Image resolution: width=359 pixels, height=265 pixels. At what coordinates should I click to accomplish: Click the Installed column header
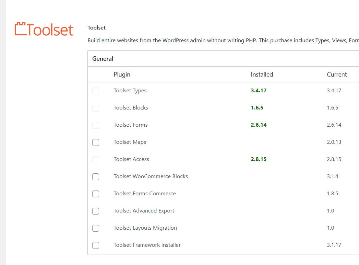click(262, 74)
